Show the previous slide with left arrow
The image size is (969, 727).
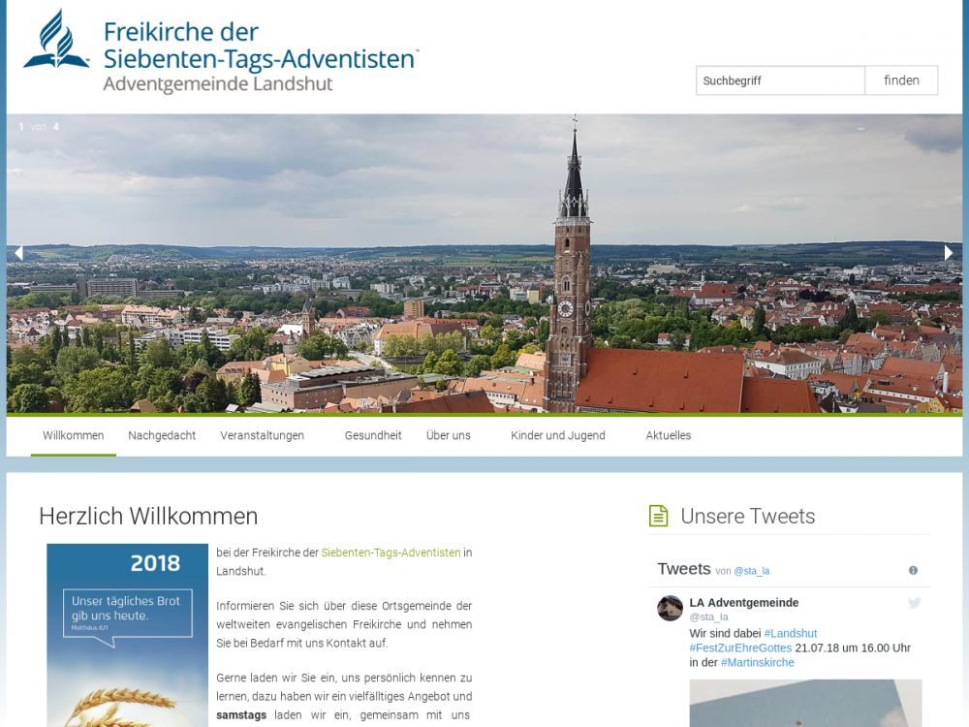click(18, 253)
